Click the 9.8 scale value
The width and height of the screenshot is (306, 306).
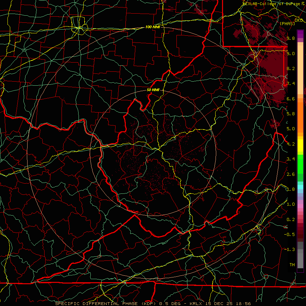(x=291, y=38)
